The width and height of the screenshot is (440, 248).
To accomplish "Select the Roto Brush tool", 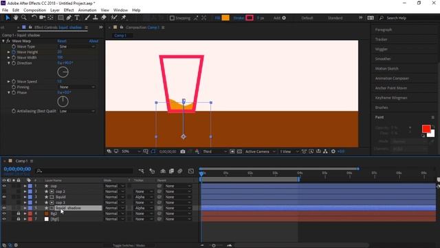I will click(x=114, y=18).
